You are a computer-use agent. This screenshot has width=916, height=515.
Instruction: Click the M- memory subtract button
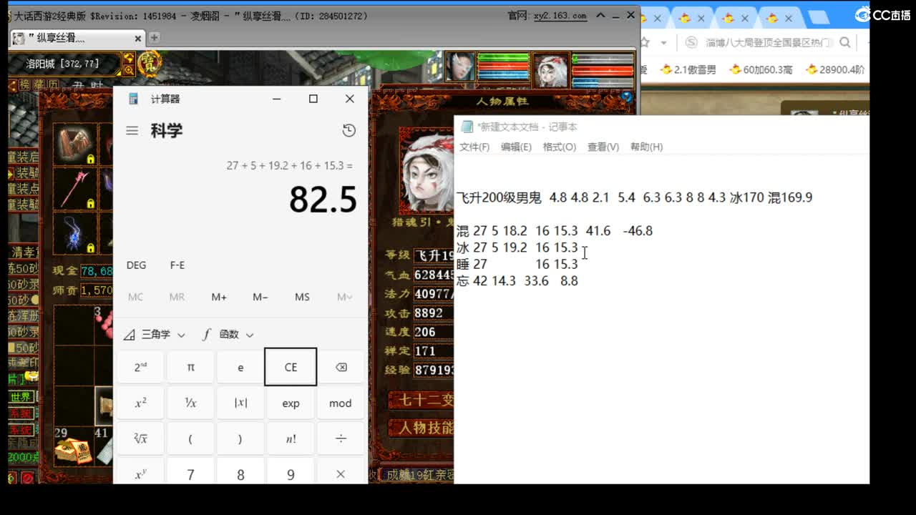point(260,297)
